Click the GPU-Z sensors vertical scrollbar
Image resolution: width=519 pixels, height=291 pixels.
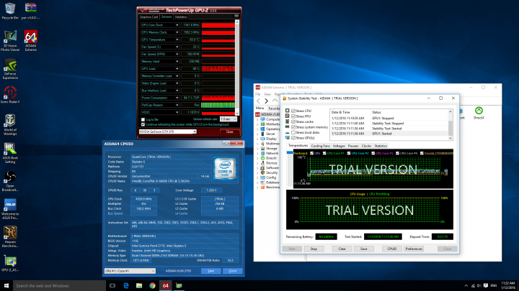[237, 68]
